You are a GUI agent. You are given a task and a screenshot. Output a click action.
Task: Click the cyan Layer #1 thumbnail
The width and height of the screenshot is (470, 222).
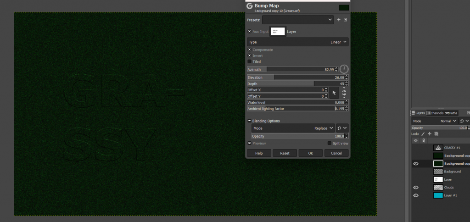(438, 195)
